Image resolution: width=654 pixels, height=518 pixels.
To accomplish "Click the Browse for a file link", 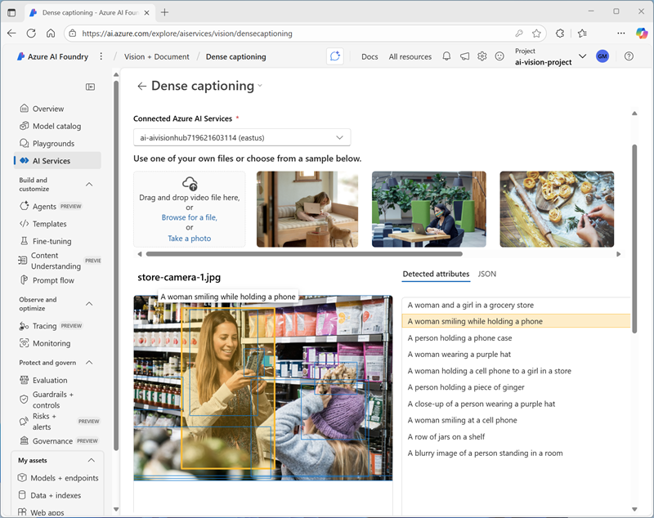I will coord(189,218).
